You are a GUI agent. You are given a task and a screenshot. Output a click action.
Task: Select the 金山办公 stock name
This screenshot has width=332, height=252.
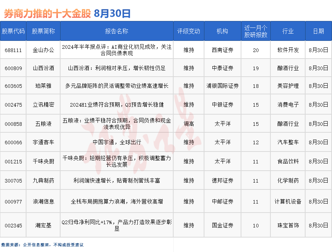pyautogui.click(x=43, y=50)
